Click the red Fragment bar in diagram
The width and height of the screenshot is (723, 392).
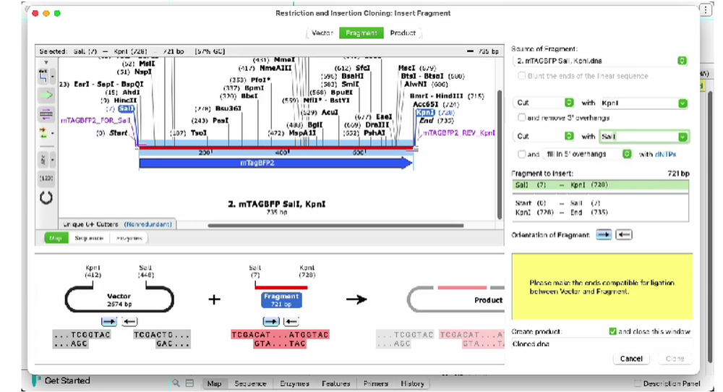click(281, 287)
